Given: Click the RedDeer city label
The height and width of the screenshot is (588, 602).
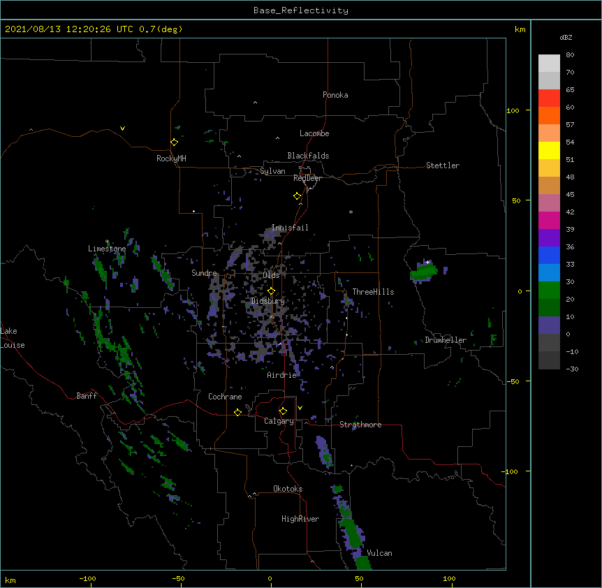Looking at the screenshot, I should [307, 178].
